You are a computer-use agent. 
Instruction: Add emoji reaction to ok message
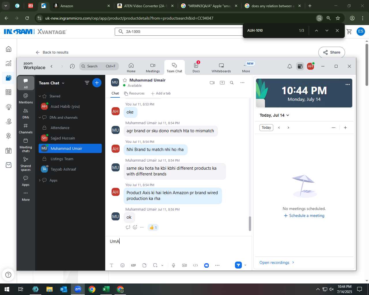(x=135, y=227)
